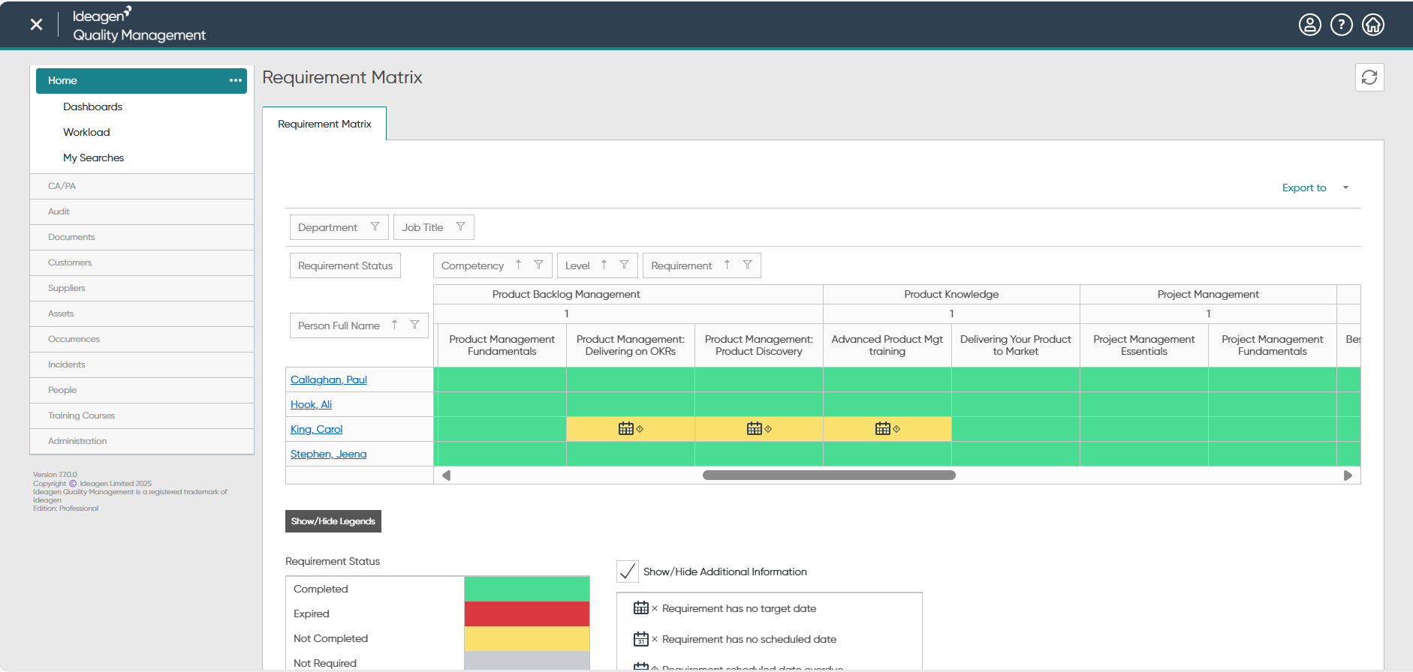Image resolution: width=1413 pixels, height=672 pixels.
Task: Go to home via house icon
Action: tap(1372, 25)
